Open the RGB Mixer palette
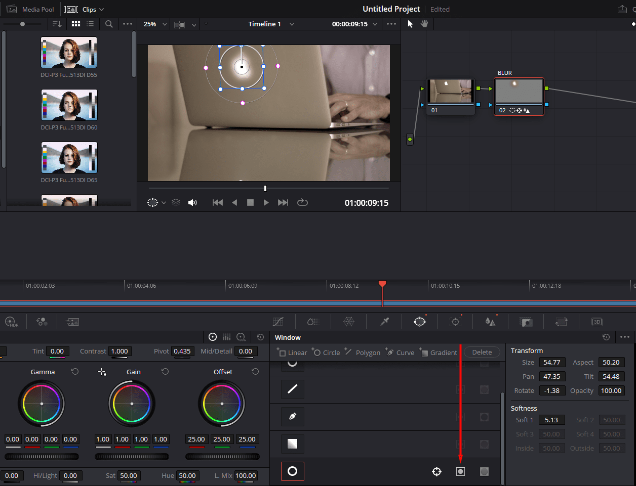Image resolution: width=636 pixels, height=486 pixels. pyautogui.click(x=42, y=322)
